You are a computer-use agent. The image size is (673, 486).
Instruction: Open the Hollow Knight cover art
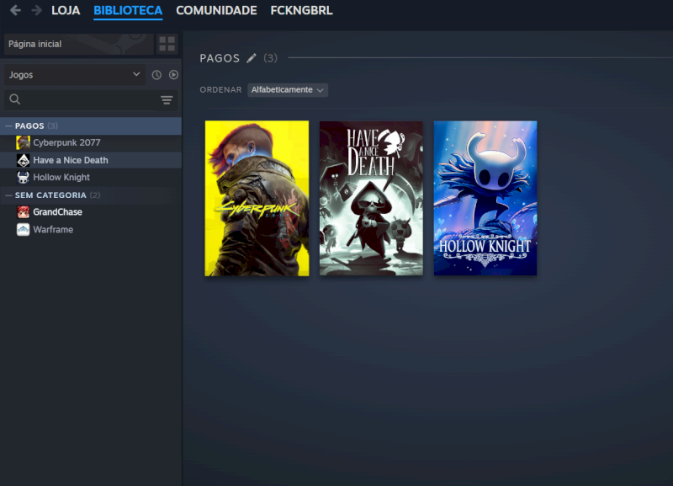pos(485,198)
